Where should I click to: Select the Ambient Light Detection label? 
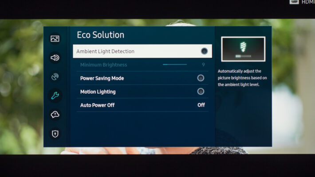click(x=105, y=51)
